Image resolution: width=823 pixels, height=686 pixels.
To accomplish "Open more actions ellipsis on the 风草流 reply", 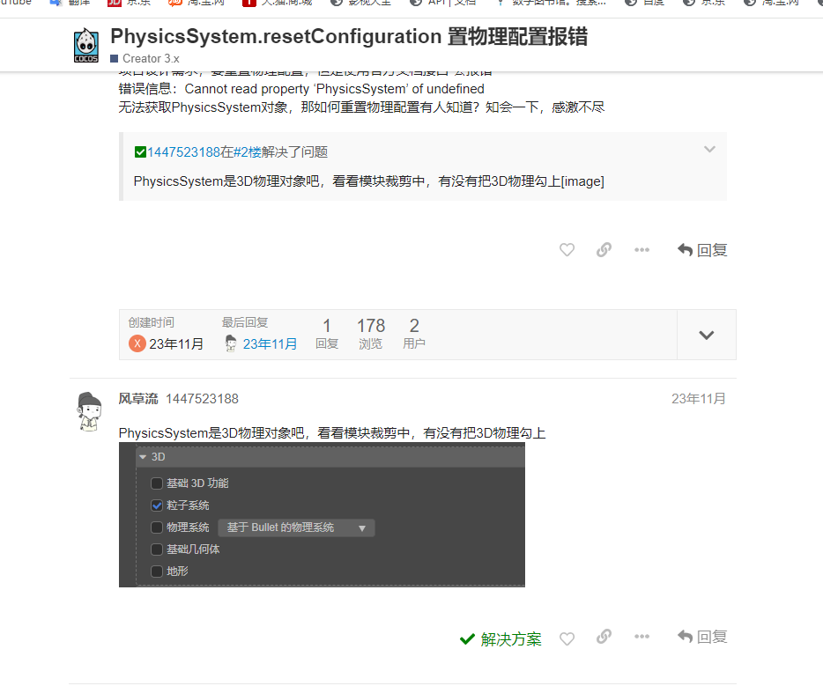I will point(641,637).
